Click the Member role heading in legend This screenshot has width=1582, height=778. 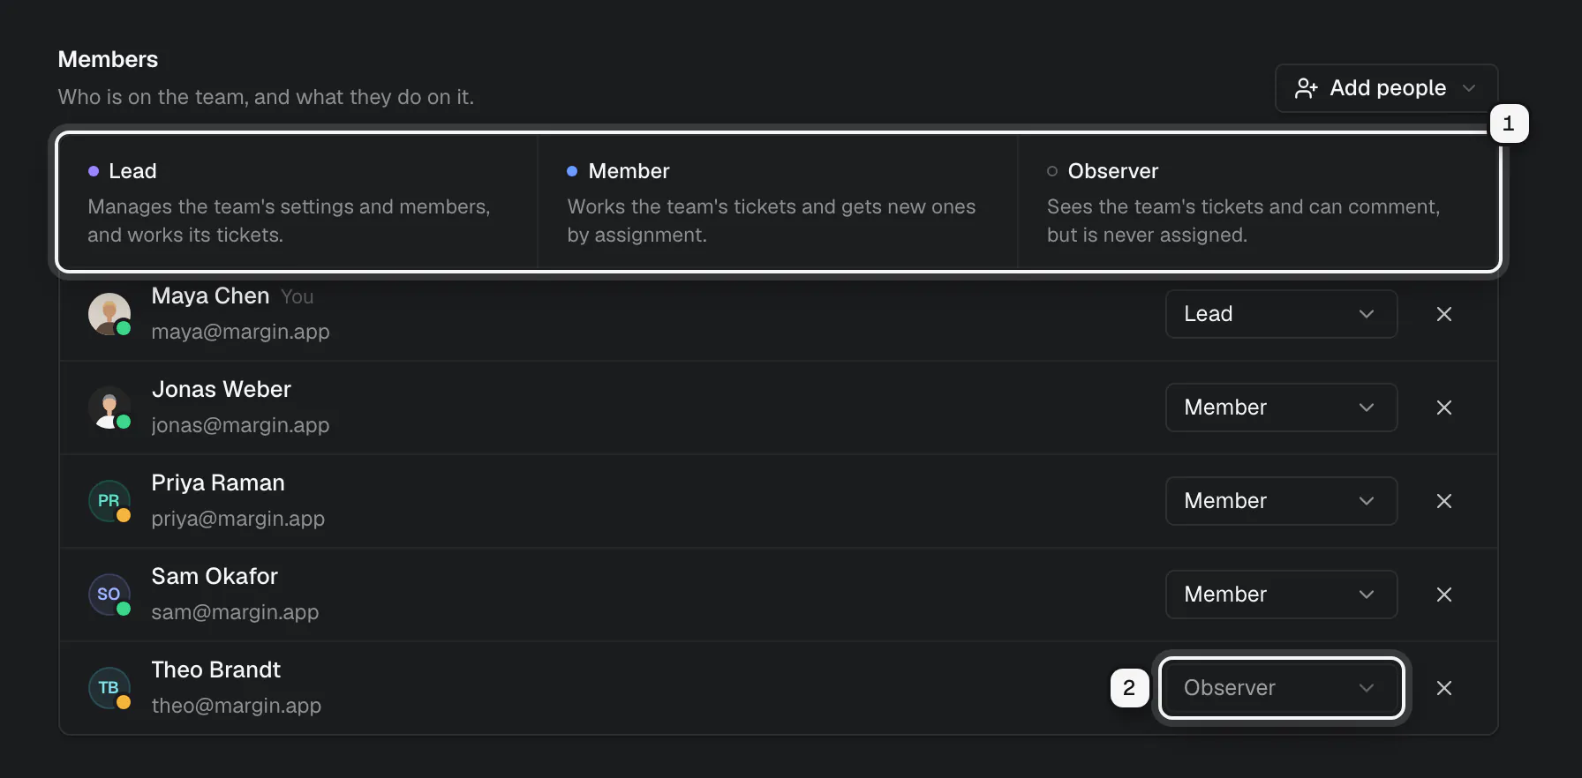tap(629, 171)
